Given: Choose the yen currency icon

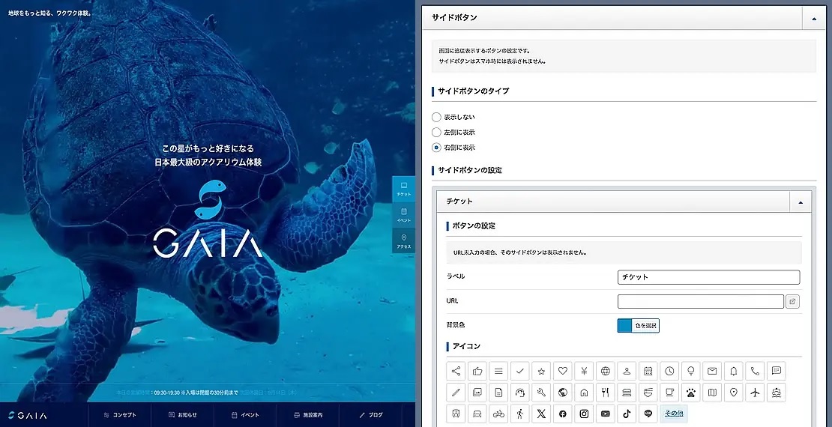Looking at the screenshot, I should (585, 371).
